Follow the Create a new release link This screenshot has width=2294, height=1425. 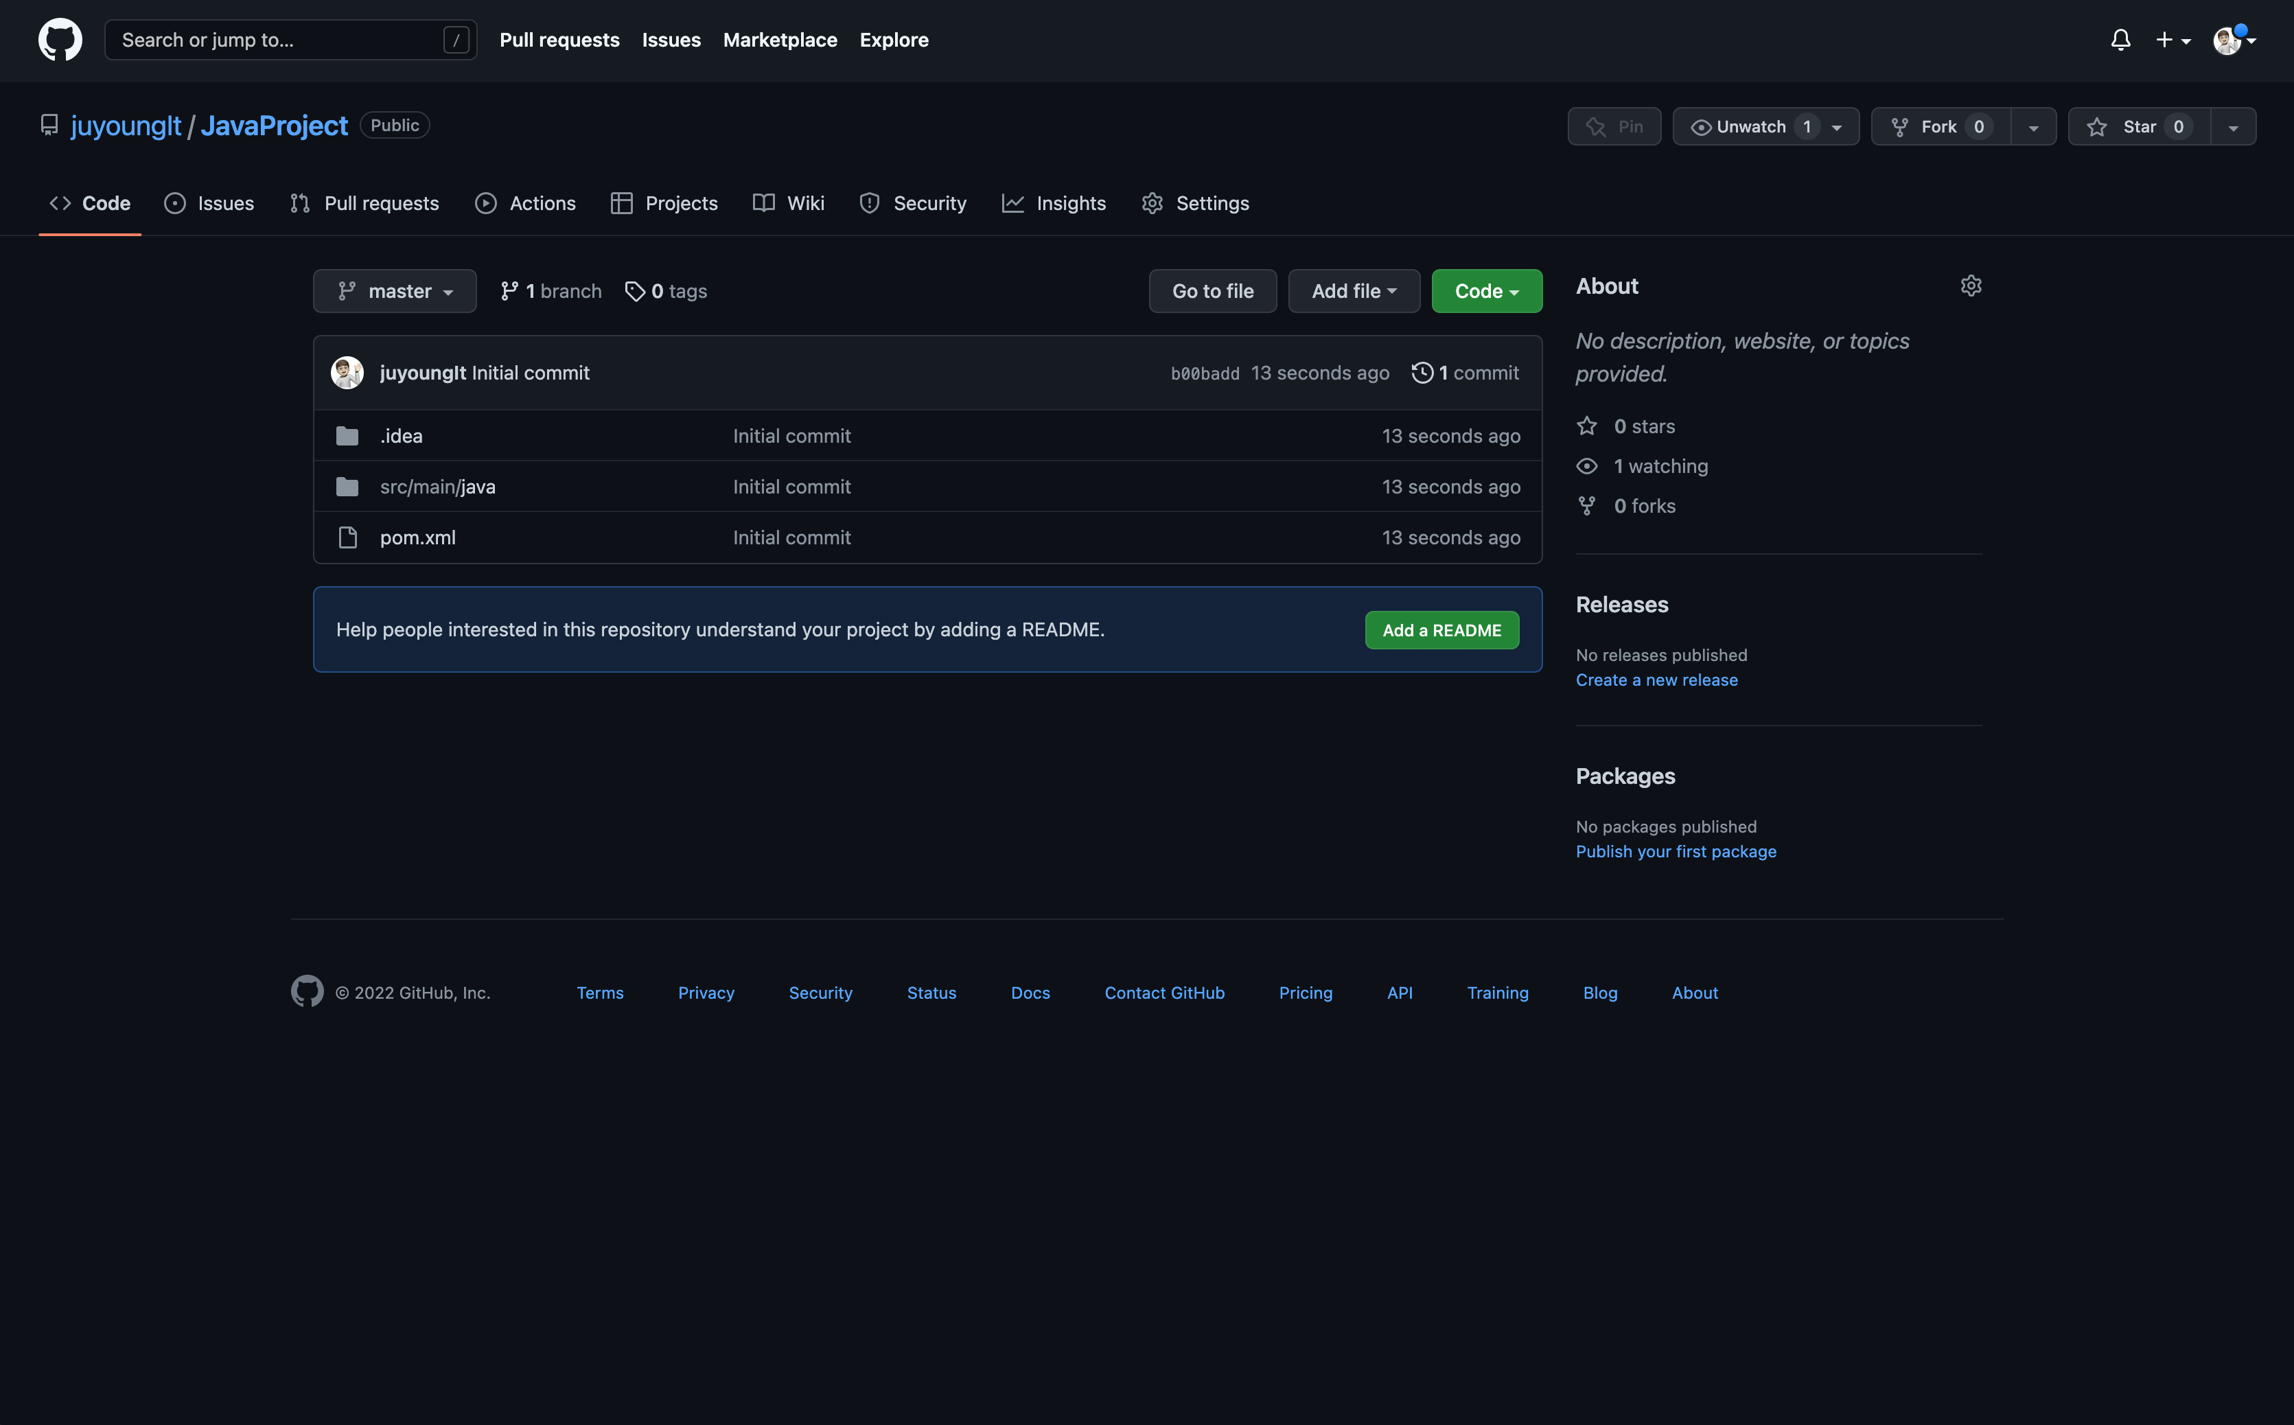tap(1656, 680)
